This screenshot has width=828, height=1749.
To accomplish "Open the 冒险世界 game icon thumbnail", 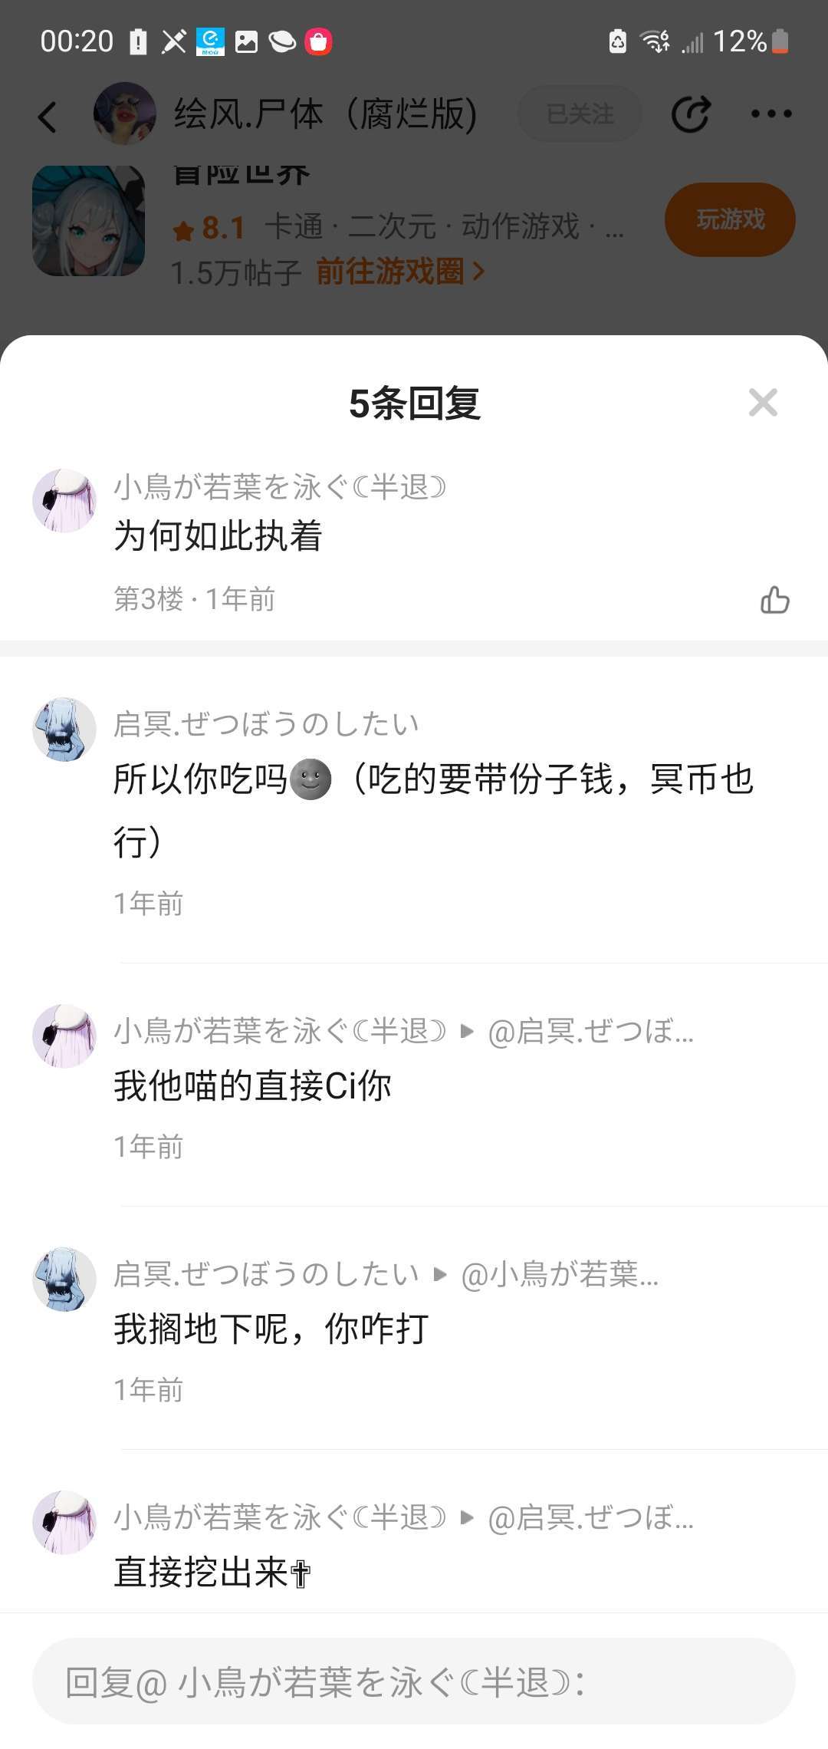I will click(88, 221).
